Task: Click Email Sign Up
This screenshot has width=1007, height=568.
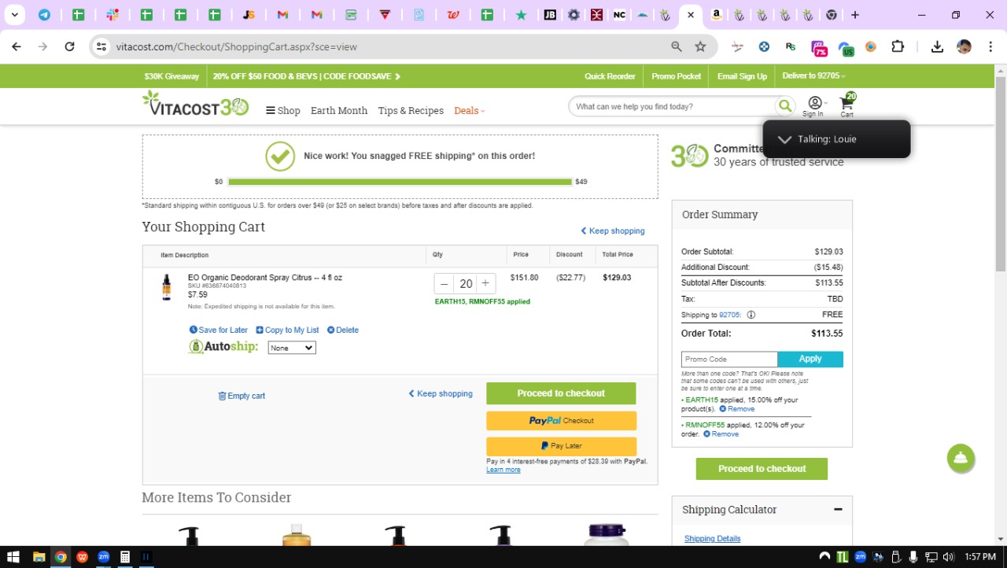Action: coord(742,76)
